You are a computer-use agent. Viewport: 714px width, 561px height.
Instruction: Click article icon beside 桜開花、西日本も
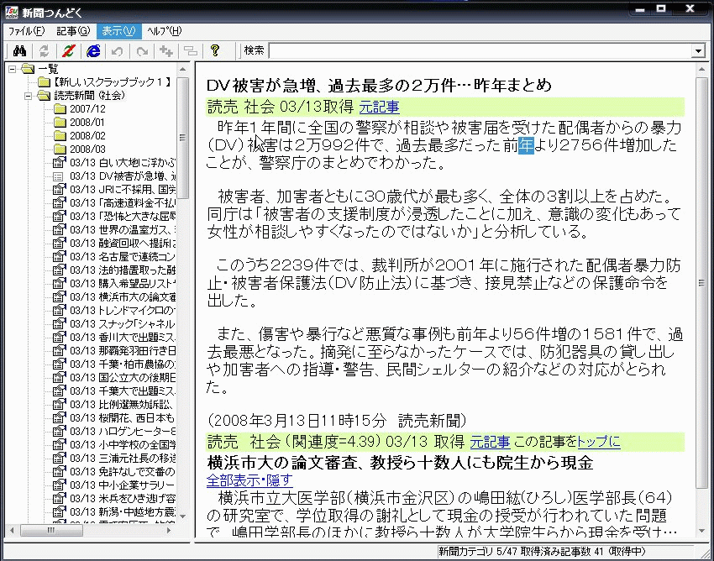59,417
